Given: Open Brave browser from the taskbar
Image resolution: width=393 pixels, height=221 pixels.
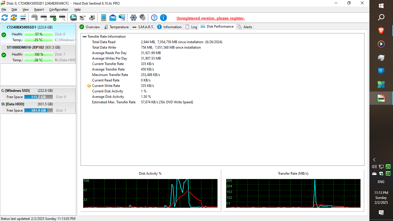Looking at the screenshot, I should point(381,30).
